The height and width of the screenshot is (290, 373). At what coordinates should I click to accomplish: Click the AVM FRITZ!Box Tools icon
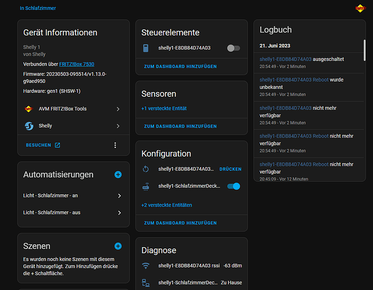click(29, 108)
